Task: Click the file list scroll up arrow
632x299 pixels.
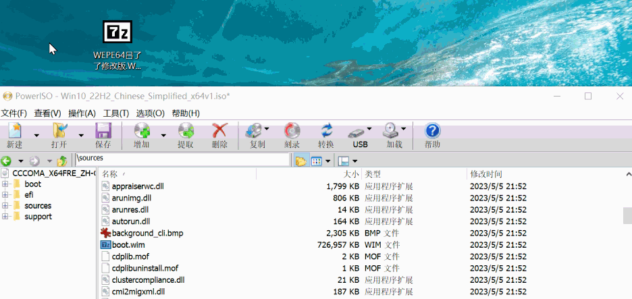Action: pyautogui.click(x=627, y=174)
